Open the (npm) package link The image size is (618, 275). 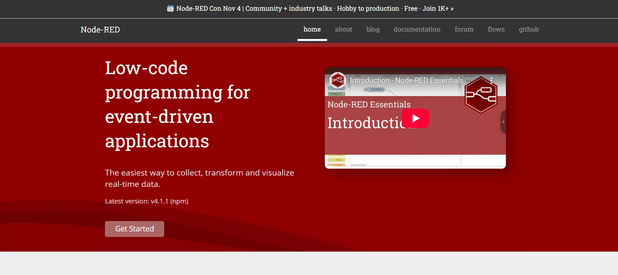tap(179, 201)
